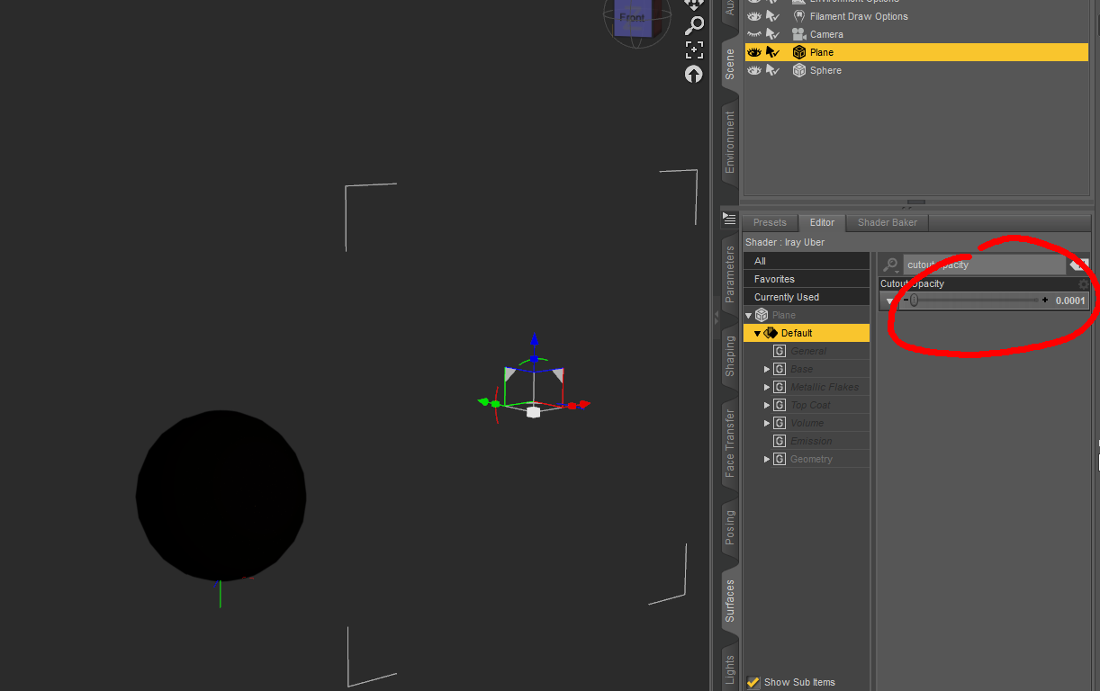The width and height of the screenshot is (1100, 691).
Task: Click the Cutout Opacity slider handle
Action: click(914, 301)
